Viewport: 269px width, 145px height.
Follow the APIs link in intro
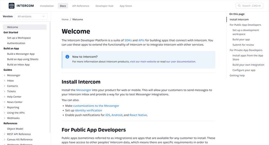coord(141,40)
